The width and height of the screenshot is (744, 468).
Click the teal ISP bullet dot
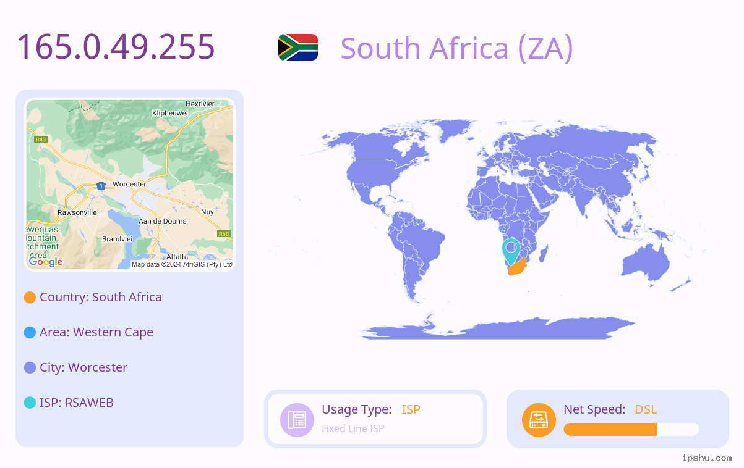(x=30, y=403)
